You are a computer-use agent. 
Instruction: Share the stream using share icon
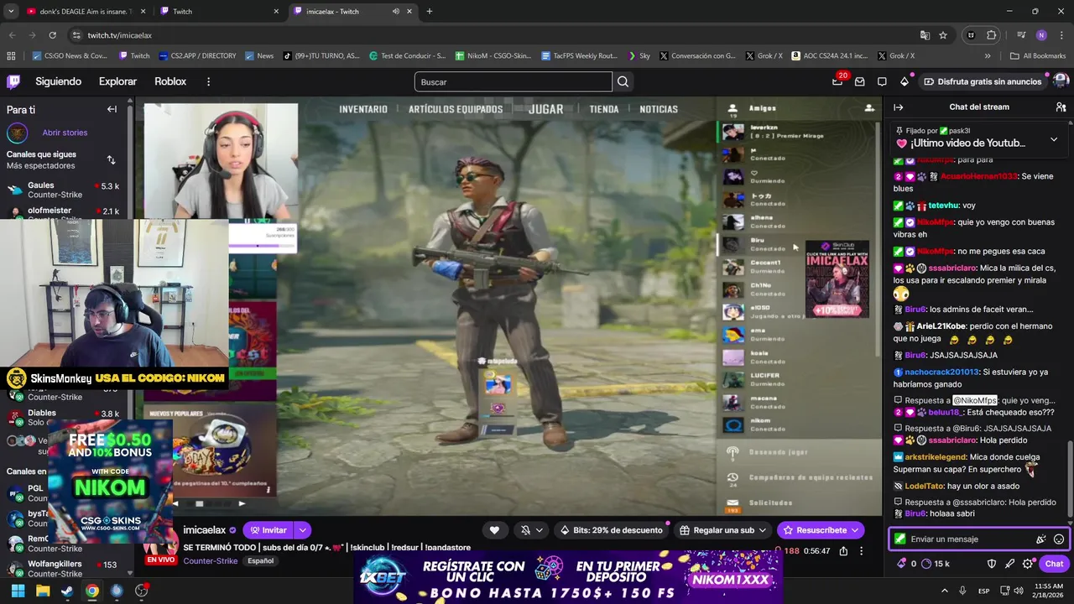843,551
